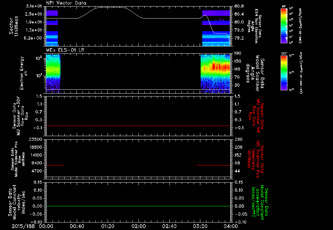The width and height of the screenshot is (333, 230).
Task: Click the "152" telemetry tick value
Action: [x=239, y=155]
